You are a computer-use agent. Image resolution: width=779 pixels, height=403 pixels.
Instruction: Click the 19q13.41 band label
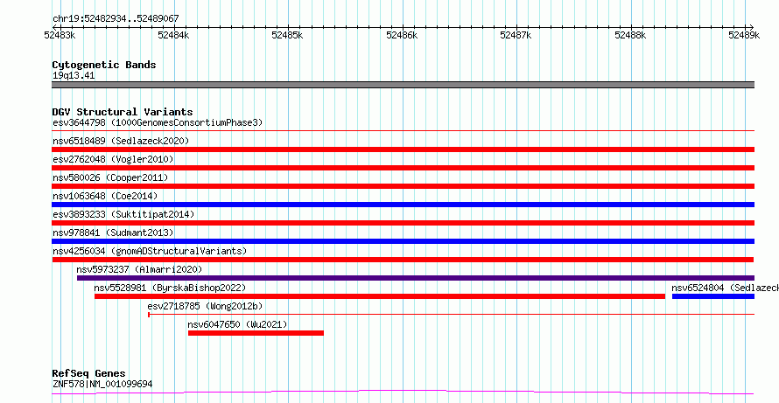coord(74,76)
